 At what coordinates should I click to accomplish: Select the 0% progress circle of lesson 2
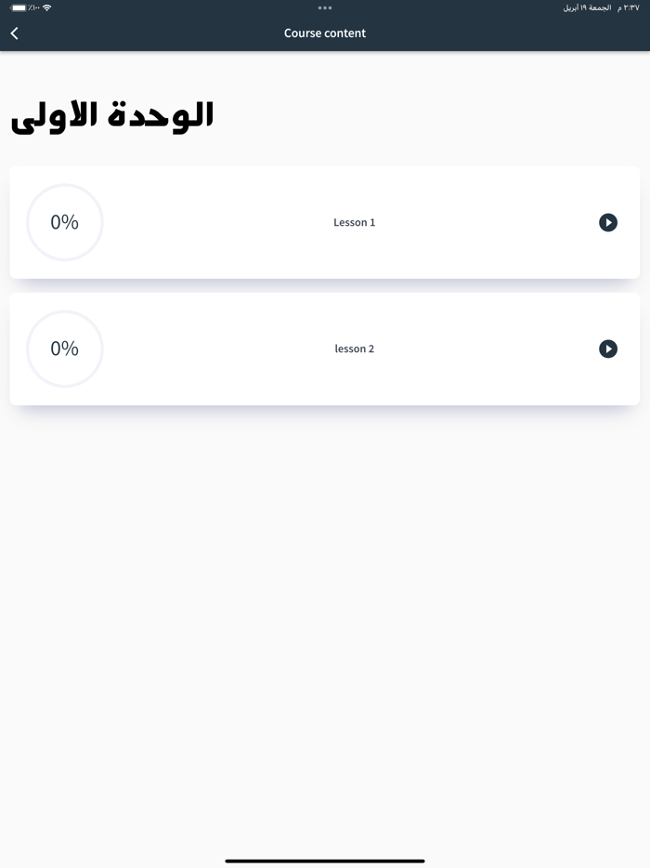click(64, 349)
